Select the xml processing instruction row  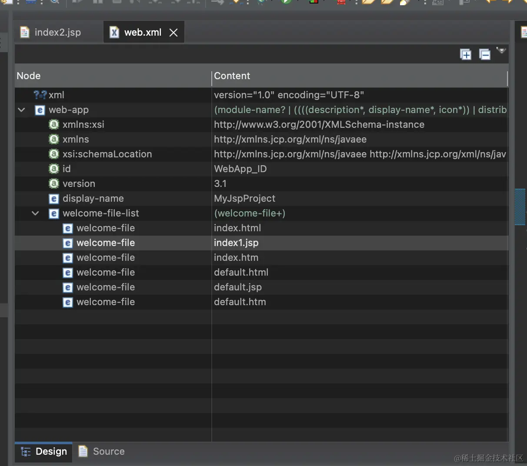[261, 95]
